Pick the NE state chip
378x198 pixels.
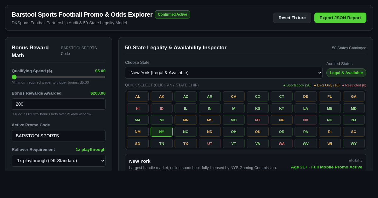[282, 120]
